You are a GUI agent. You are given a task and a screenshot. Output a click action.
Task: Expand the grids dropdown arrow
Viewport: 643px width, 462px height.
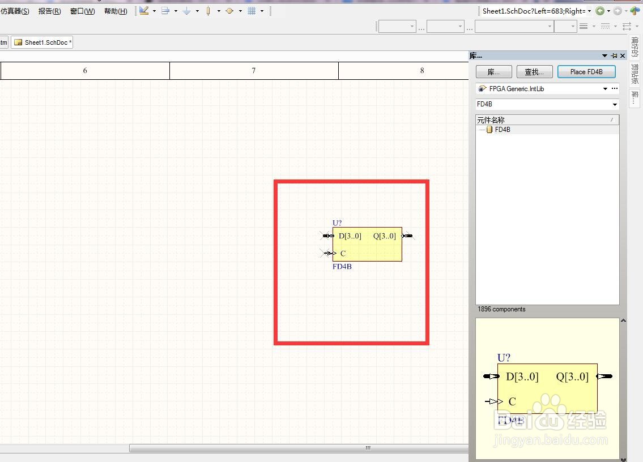tap(262, 11)
